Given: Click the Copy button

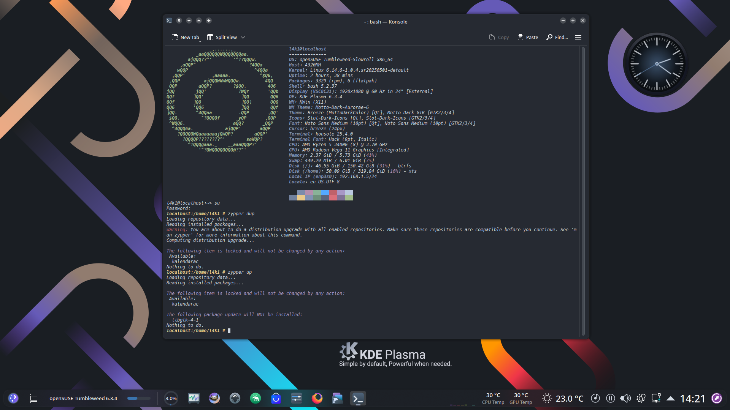Looking at the screenshot, I should [499, 37].
